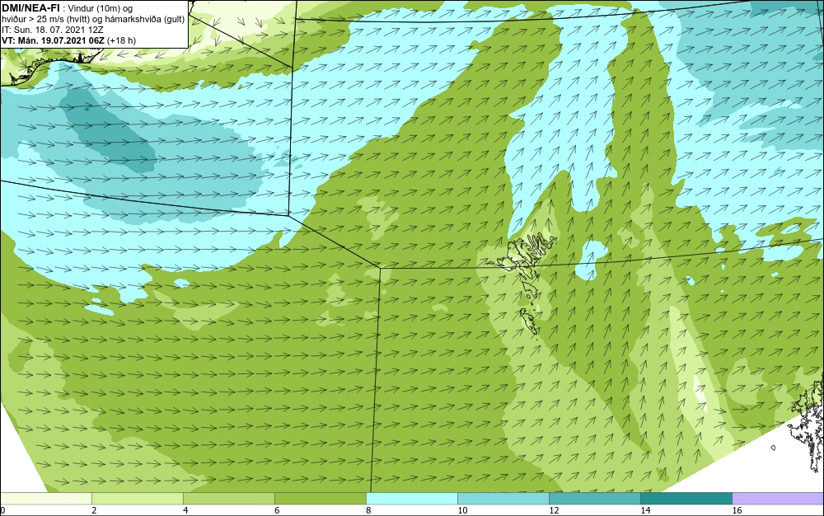Click the 'DMI/NEA-FI' title text
This screenshot has width=824, height=516.
[30, 7]
